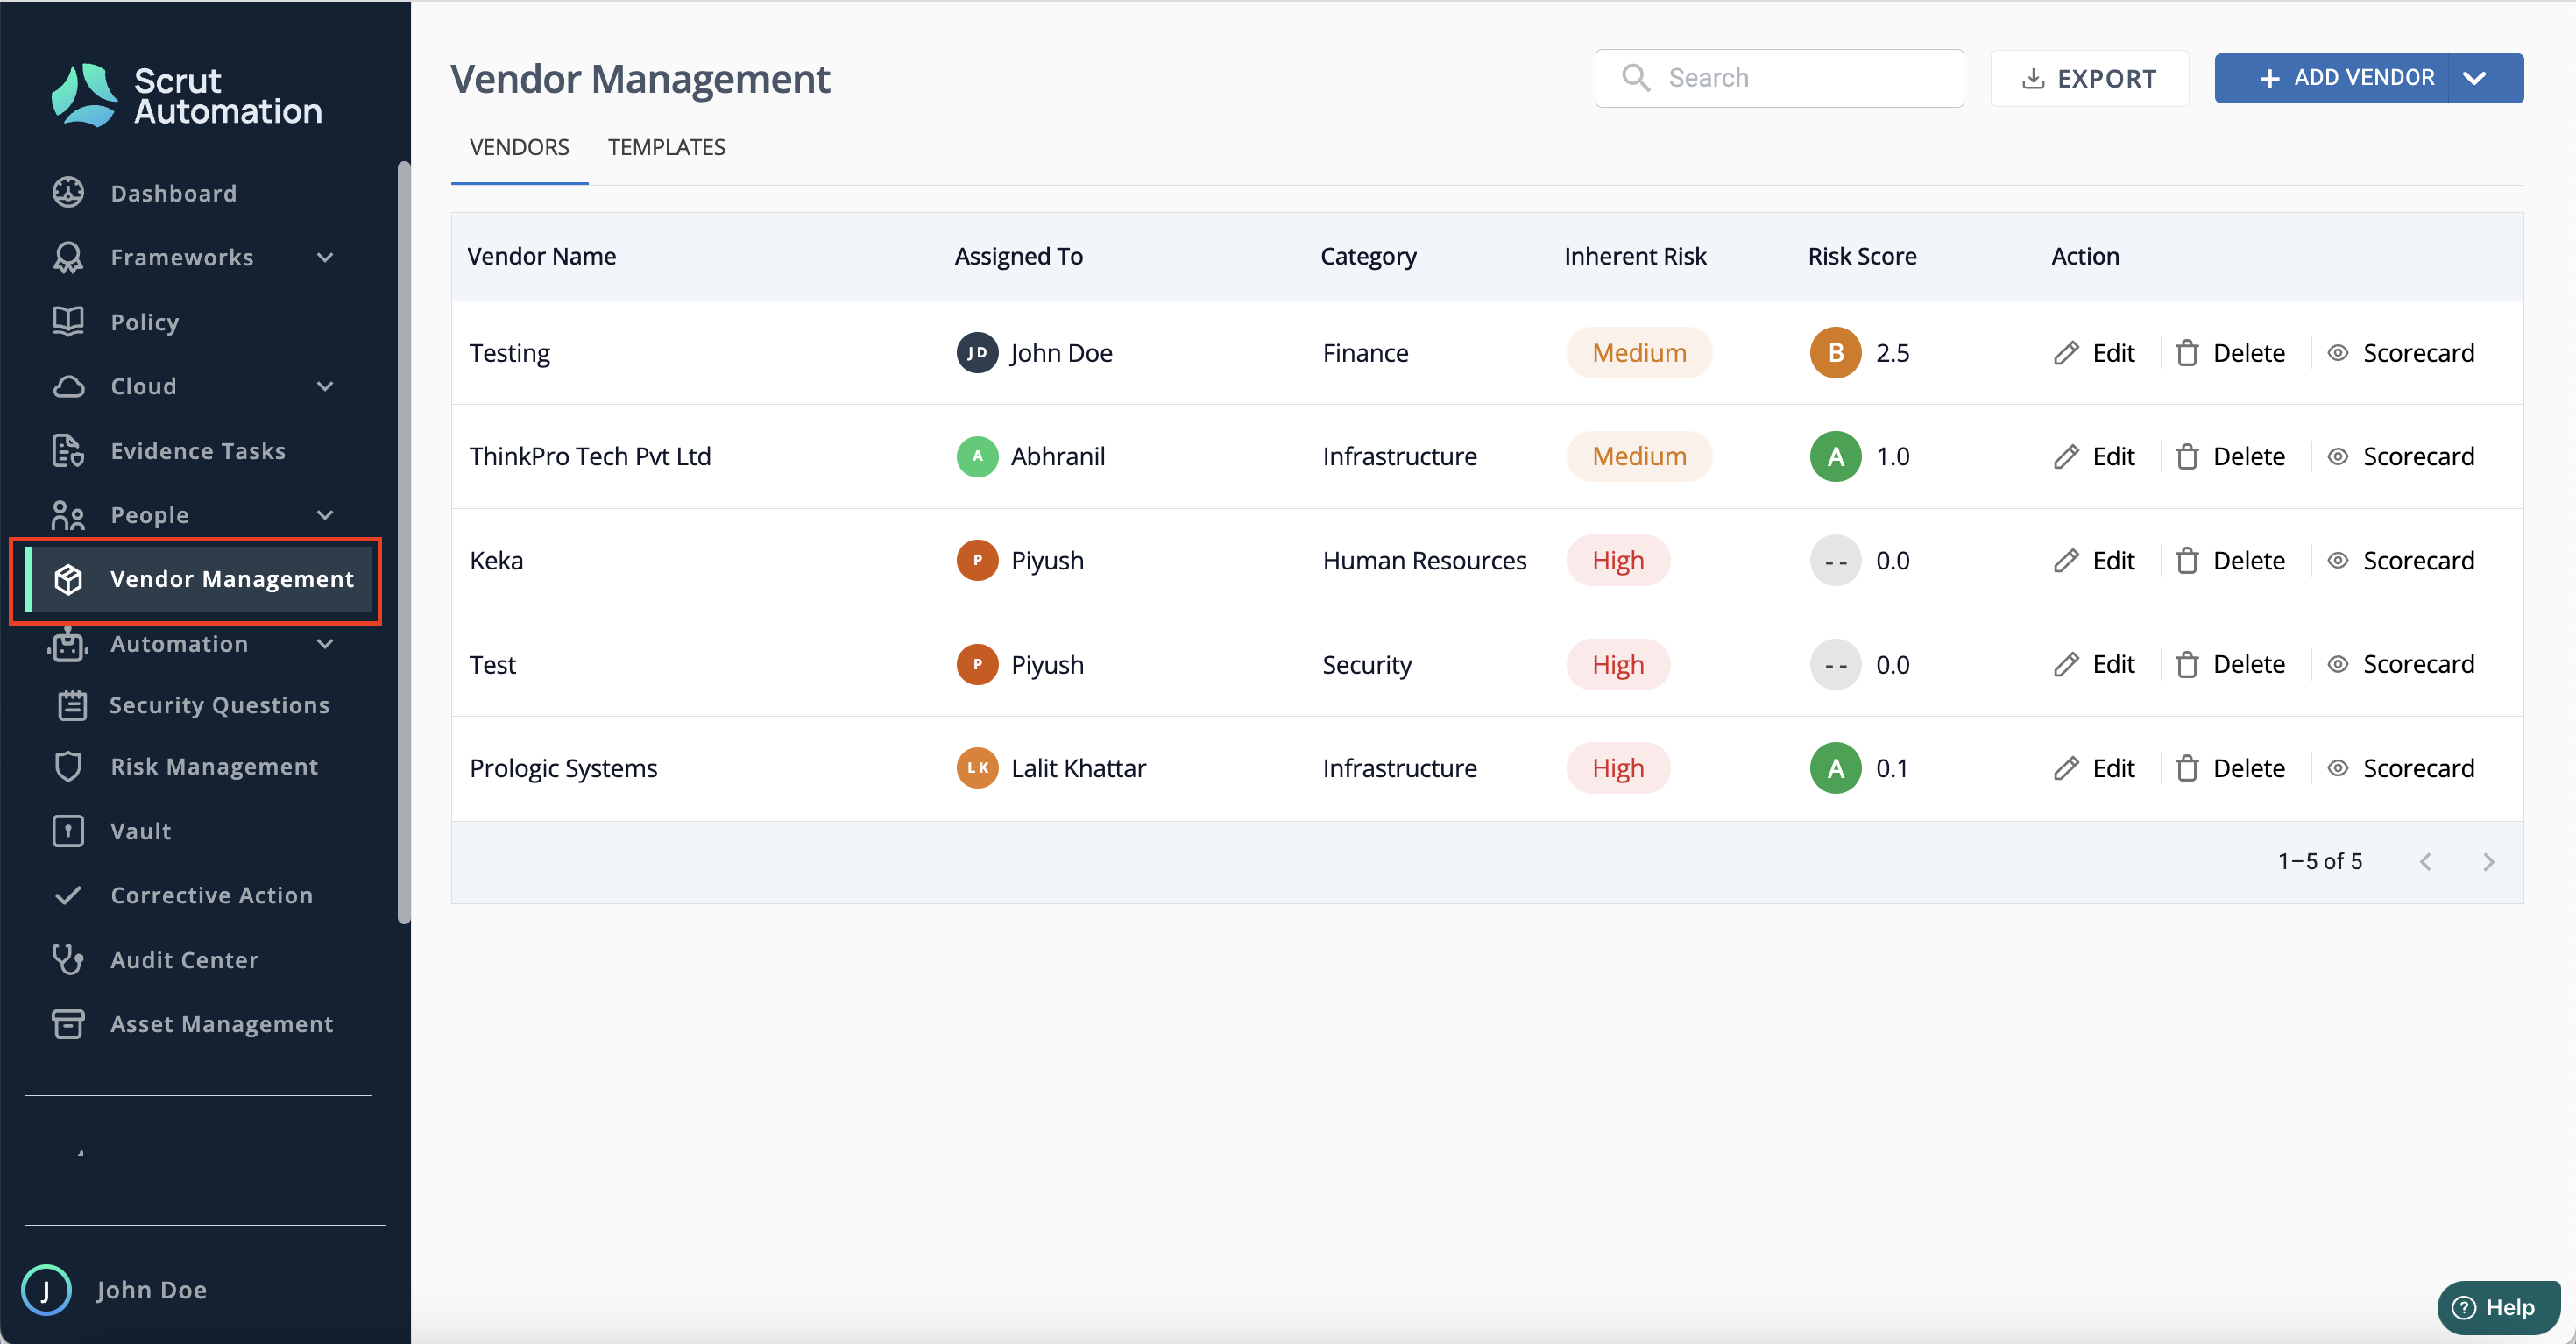View Scorecard eye icon for Prologic Systems

(x=2338, y=768)
